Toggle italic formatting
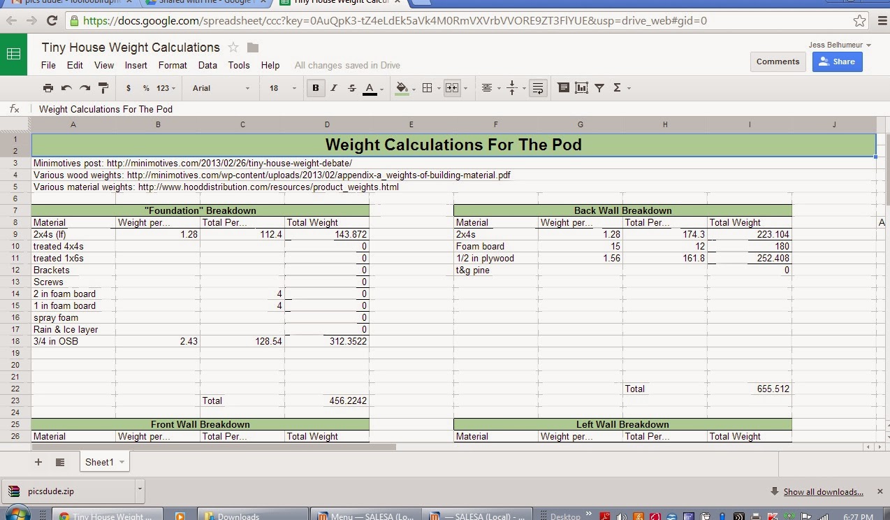The height and width of the screenshot is (520, 890). point(334,88)
